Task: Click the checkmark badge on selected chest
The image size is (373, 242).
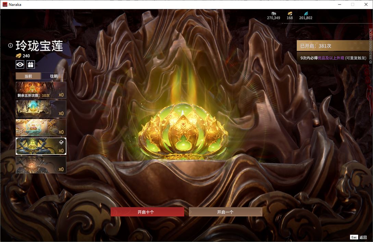Action: coord(61,142)
